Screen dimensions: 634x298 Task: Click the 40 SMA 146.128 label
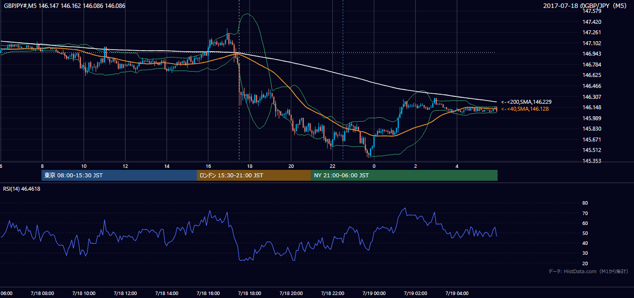525,109
